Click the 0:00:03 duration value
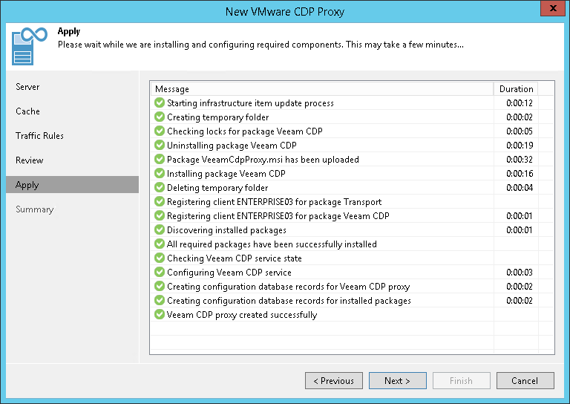Image resolution: width=570 pixels, height=404 pixels. (x=520, y=273)
